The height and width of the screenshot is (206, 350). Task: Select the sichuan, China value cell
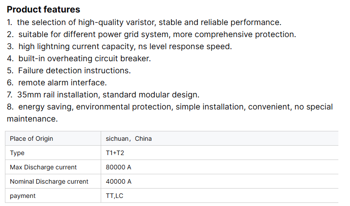click(x=129, y=139)
